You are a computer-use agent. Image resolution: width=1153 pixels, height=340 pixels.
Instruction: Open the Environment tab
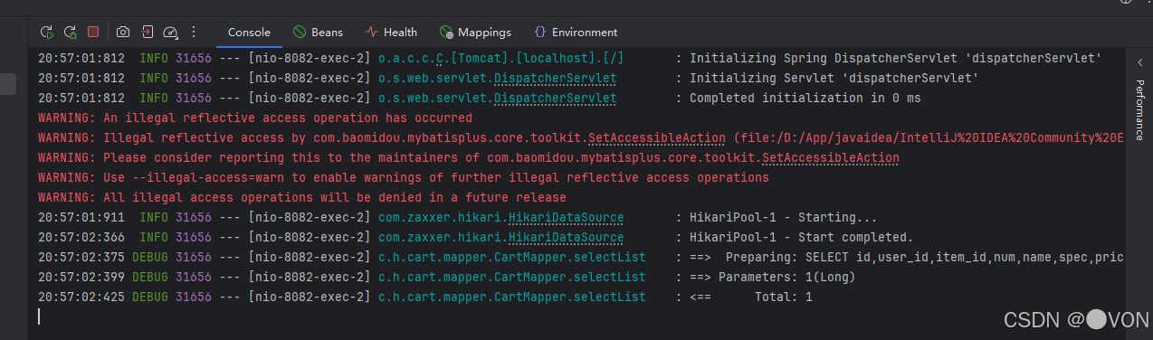pyautogui.click(x=576, y=32)
